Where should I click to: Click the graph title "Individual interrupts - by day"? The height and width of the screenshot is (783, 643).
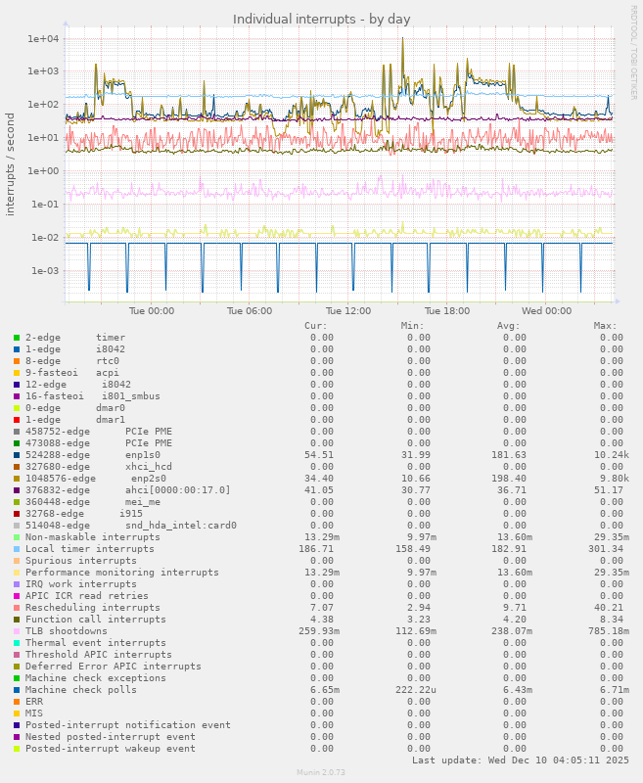coord(321,19)
